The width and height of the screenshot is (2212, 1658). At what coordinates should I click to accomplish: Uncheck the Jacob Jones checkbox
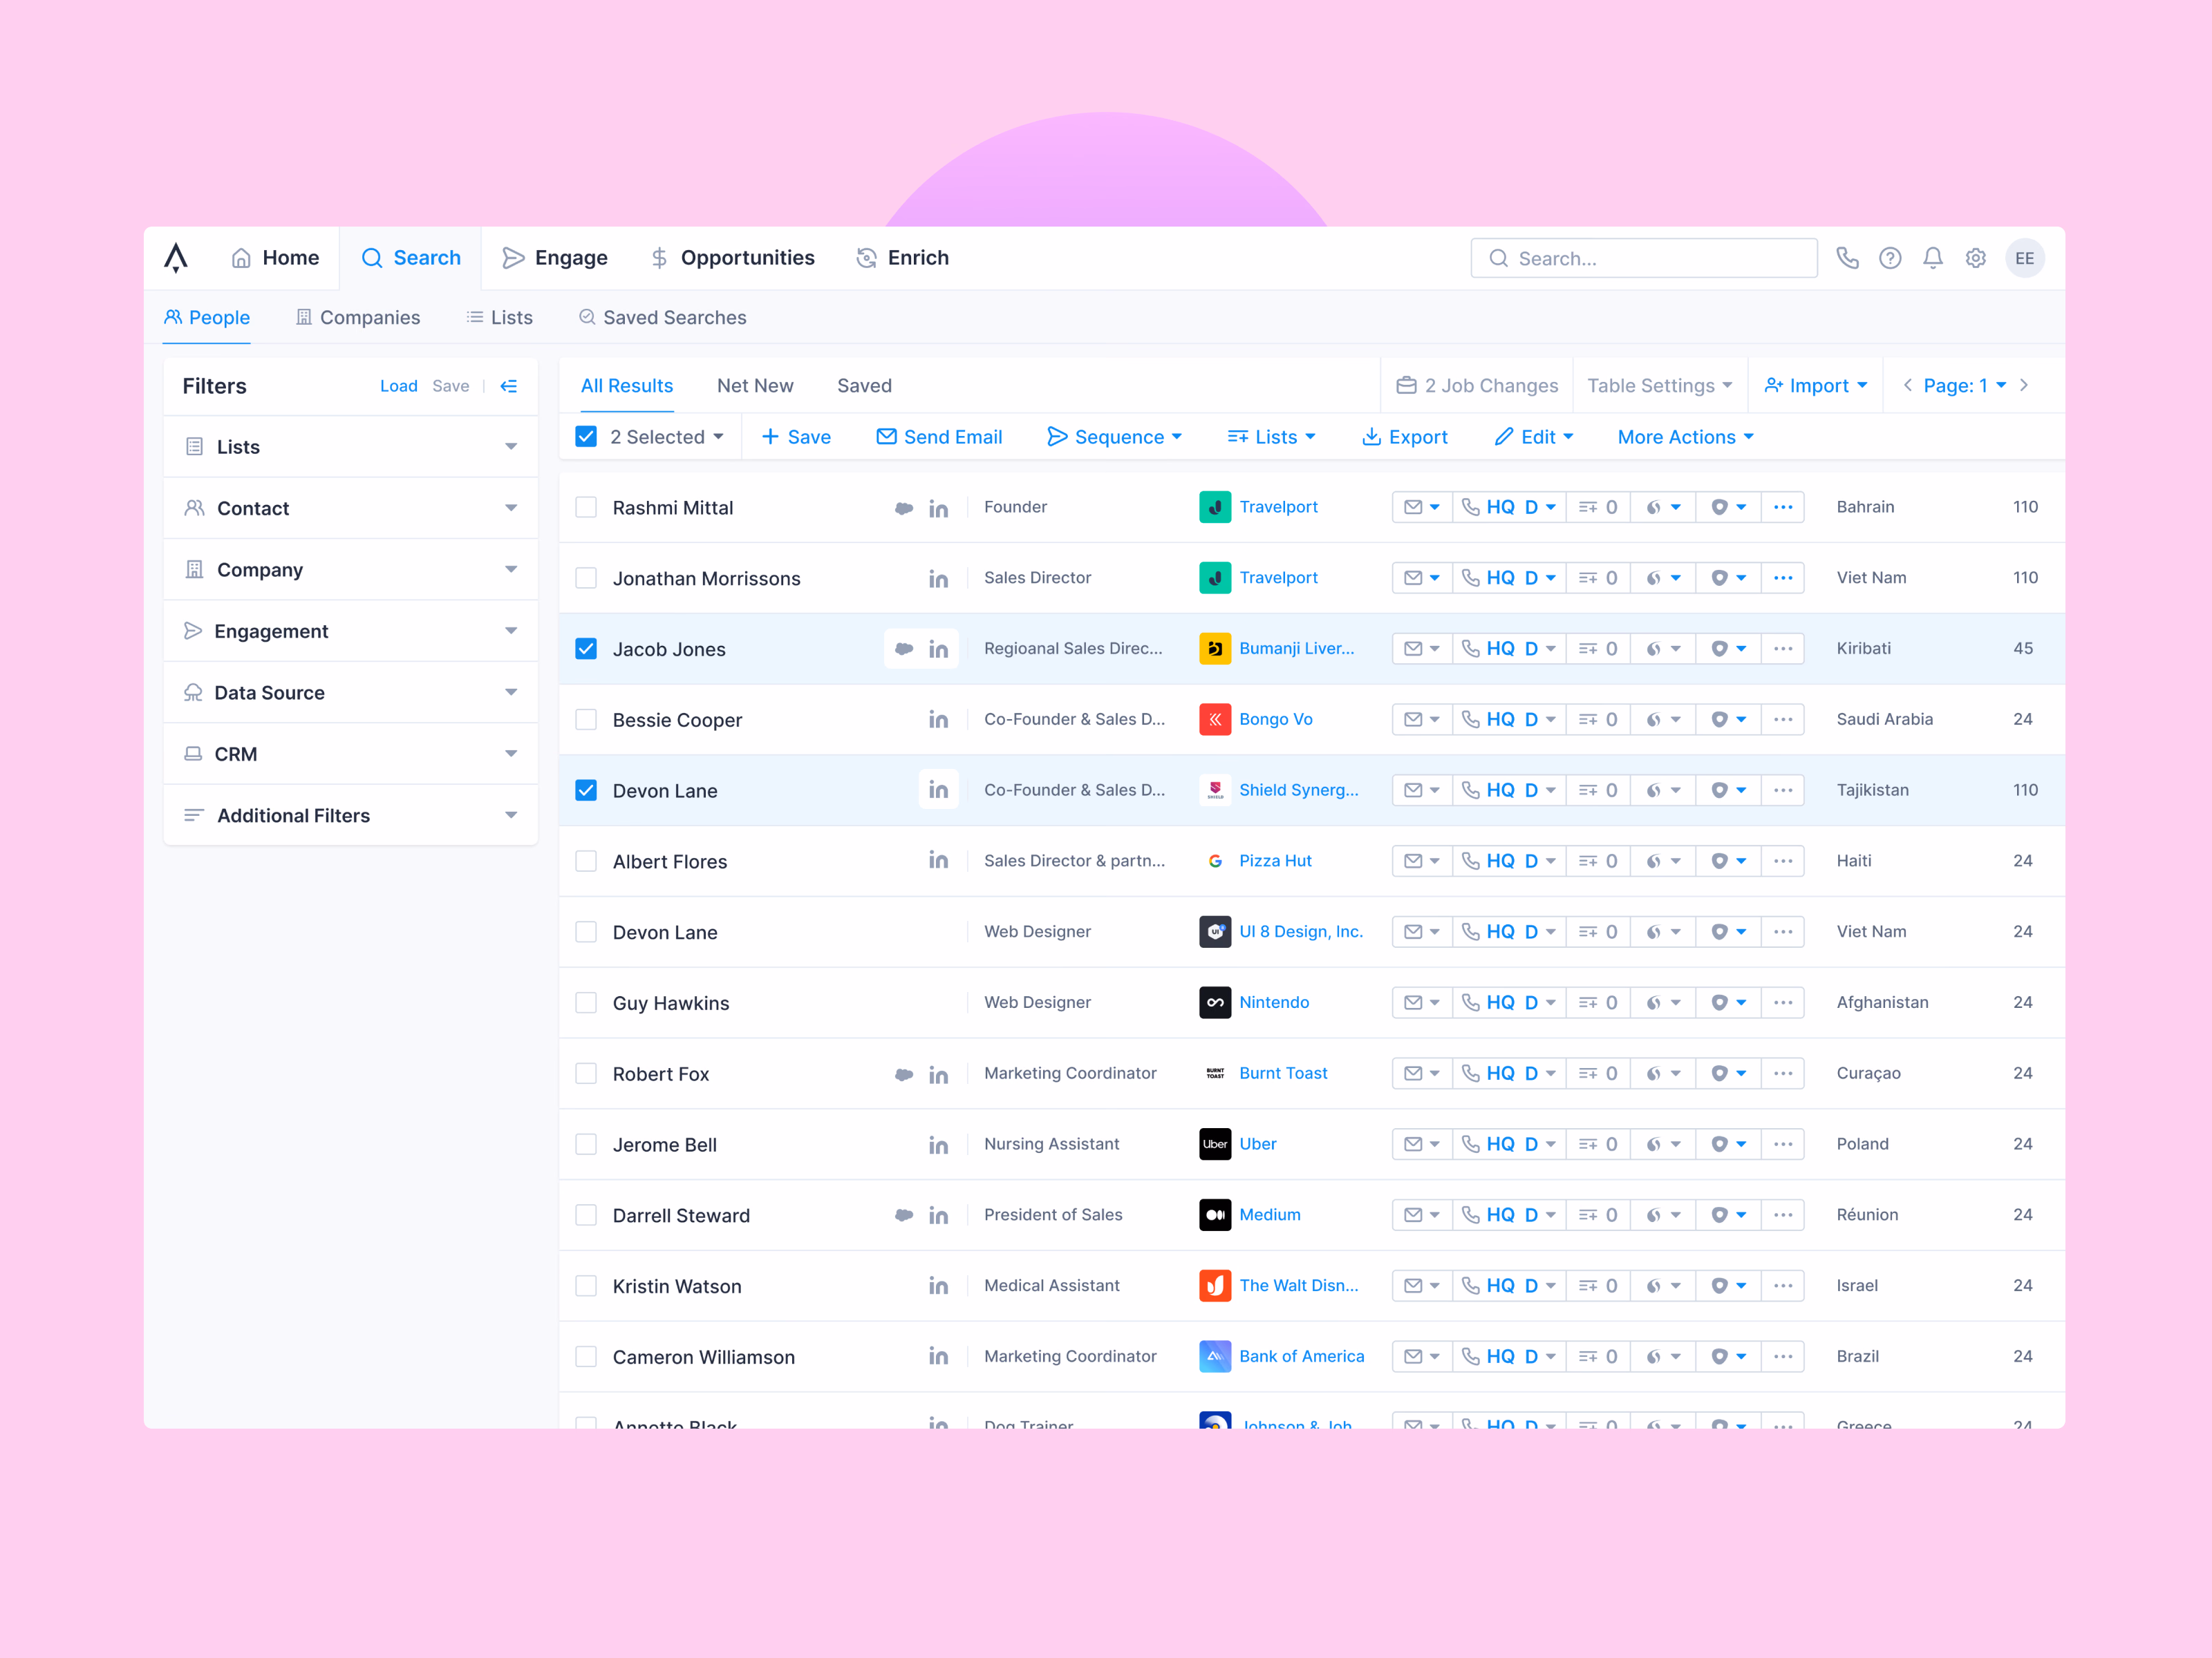(x=586, y=649)
